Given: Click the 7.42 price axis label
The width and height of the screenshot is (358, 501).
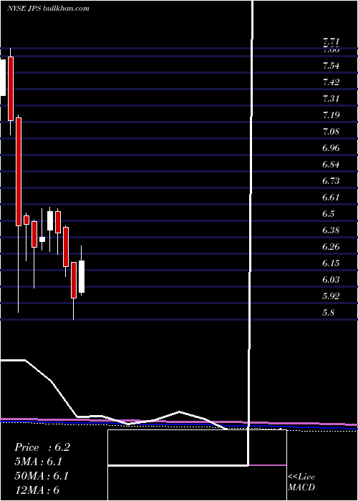Looking at the screenshot, I should tap(331, 82).
